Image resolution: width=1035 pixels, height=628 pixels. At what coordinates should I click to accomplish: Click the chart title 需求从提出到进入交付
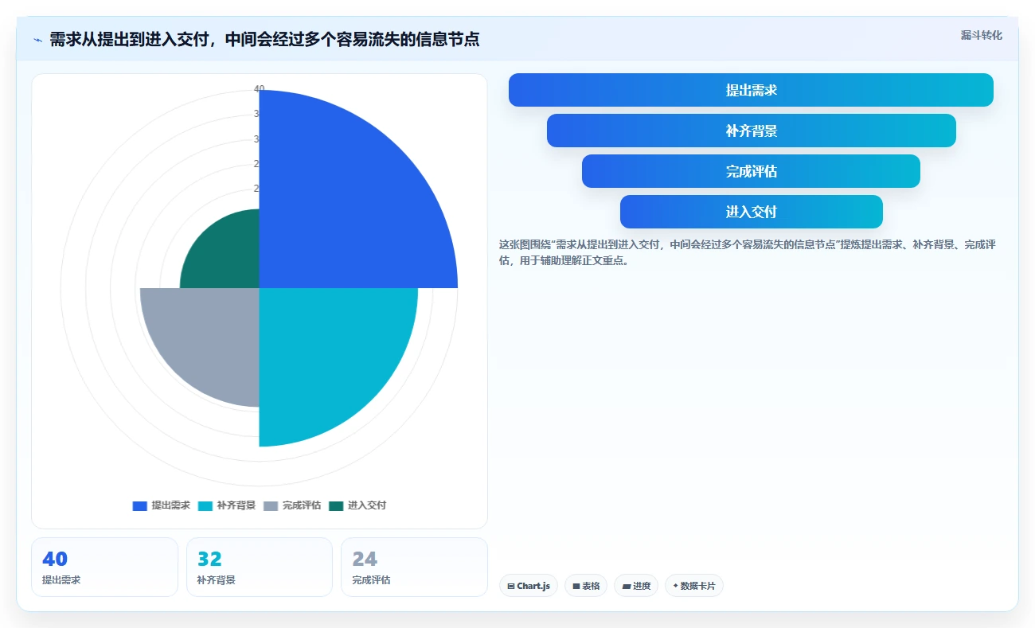(x=264, y=39)
